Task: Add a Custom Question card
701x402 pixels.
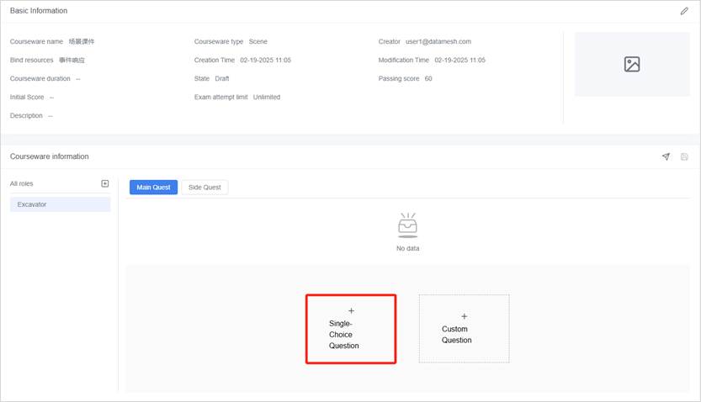Action: point(464,329)
